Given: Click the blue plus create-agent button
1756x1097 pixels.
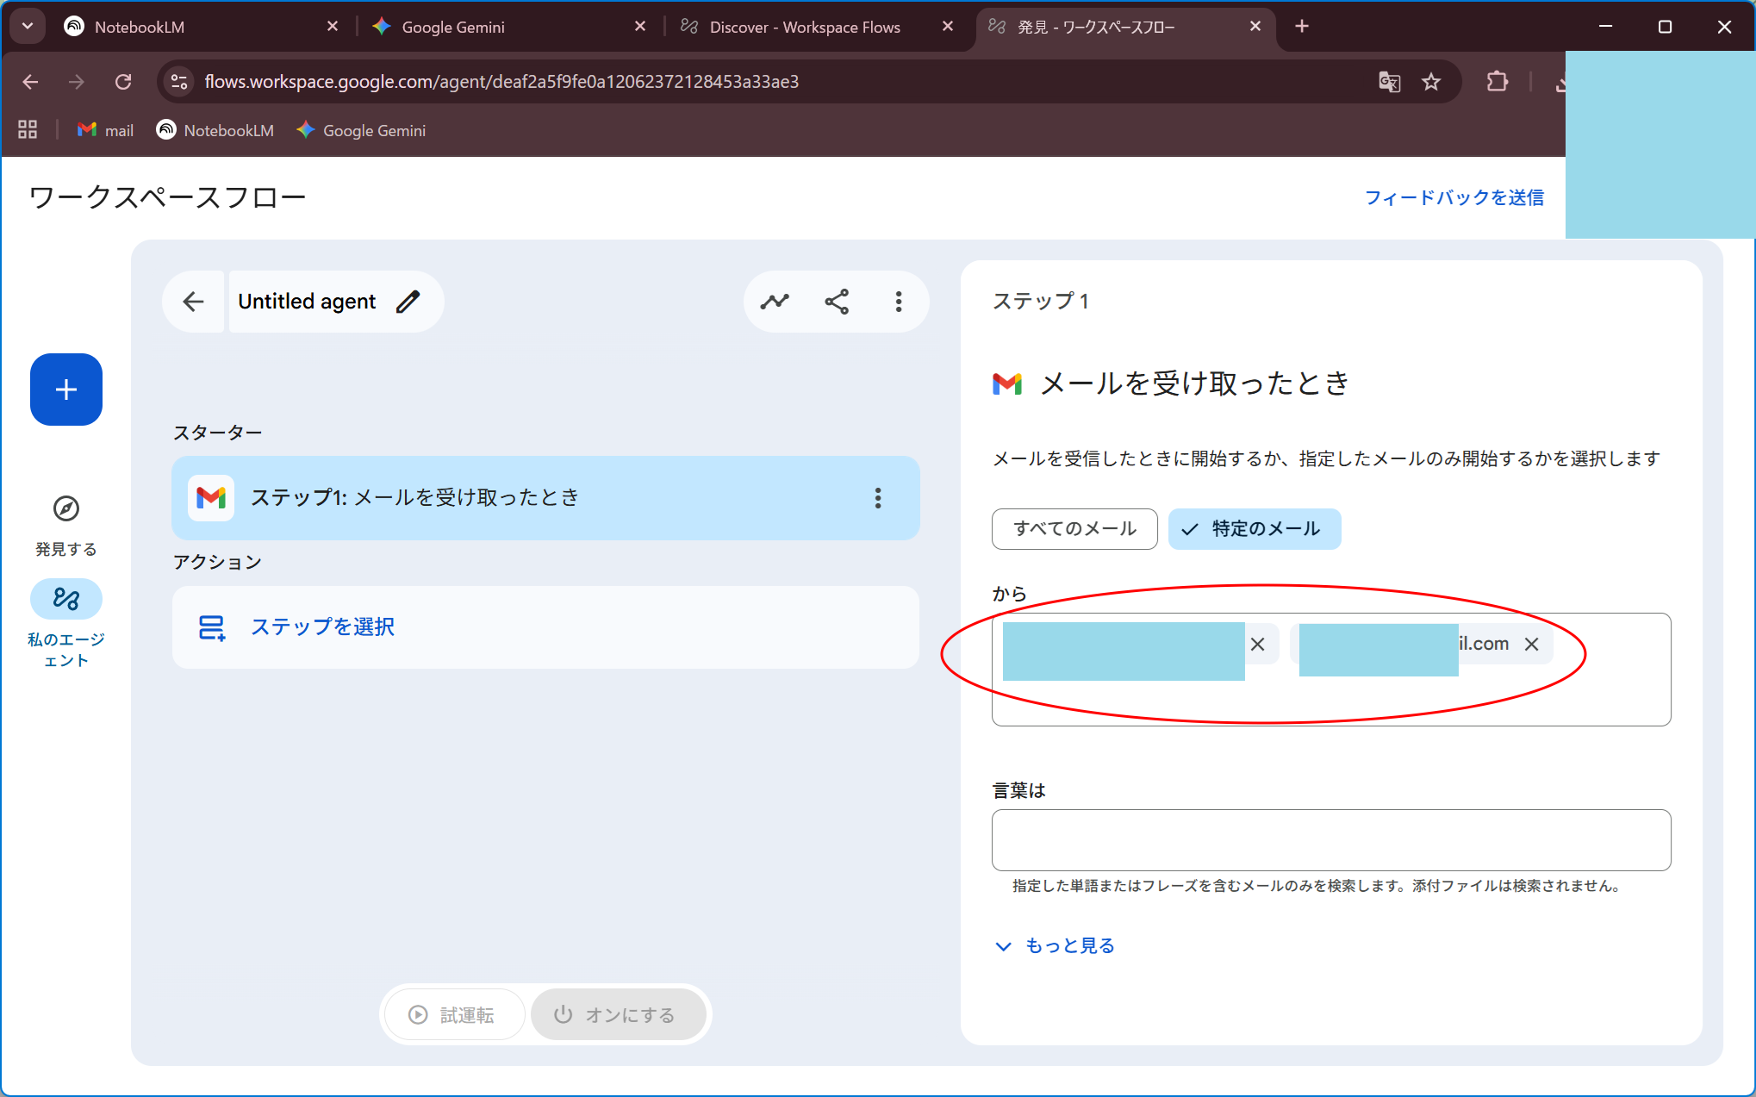Looking at the screenshot, I should pyautogui.click(x=66, y=390).
